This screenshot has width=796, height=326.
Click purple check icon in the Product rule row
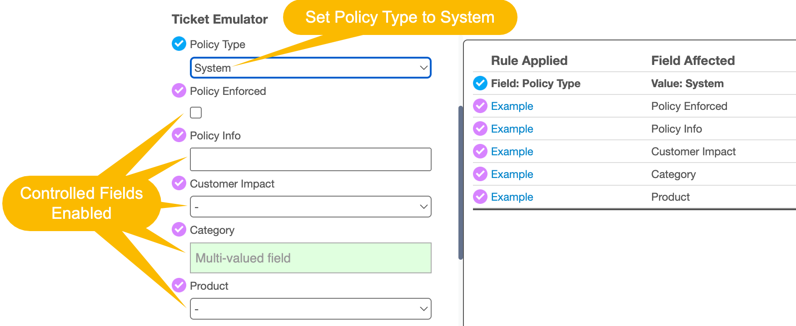point(480,197)
